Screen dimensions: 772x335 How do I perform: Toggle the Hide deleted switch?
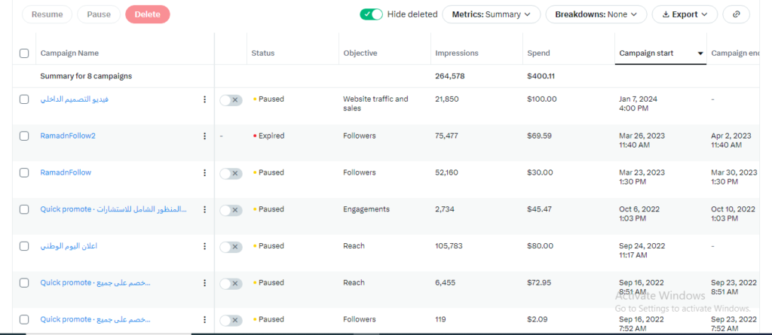(371, 14)
